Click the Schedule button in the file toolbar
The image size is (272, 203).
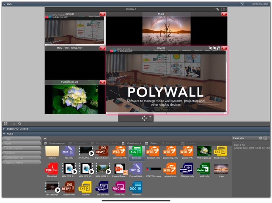pyautogui.click(x=188, y=143)
